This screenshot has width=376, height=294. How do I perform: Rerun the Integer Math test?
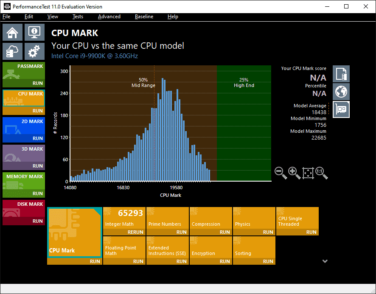pos(124,232)
